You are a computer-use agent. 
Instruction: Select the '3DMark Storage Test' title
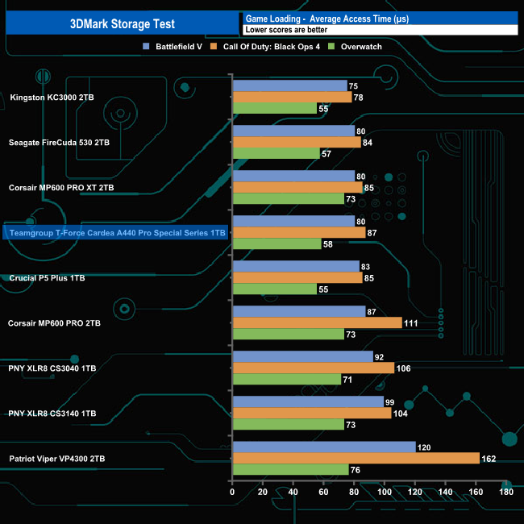click(123, 23)
